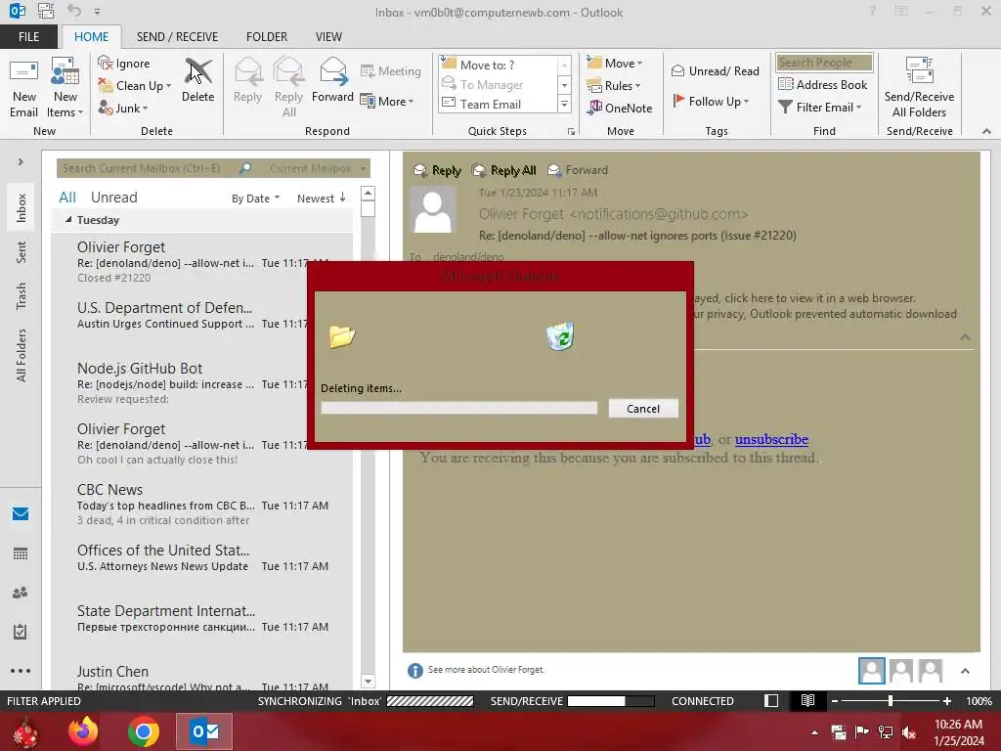Screen dimensions: 1001x751
Task: Click Reply in the reading pane
Action: point(437,170)
